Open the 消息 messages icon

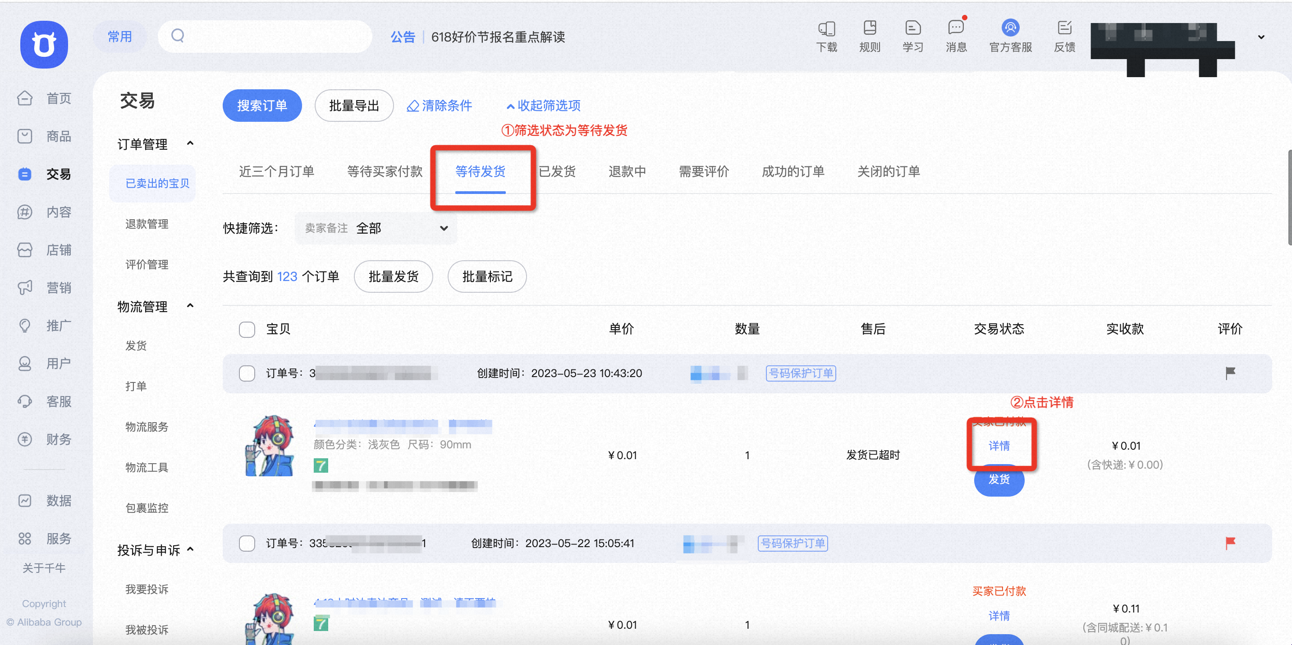(x=956, y=28)
